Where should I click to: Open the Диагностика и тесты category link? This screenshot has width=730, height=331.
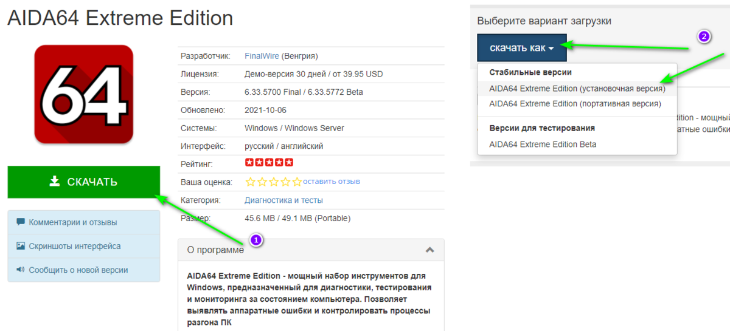coord(283,200)
